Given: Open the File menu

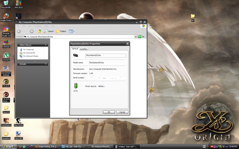Looking at the screenshot, I should click(18, 26).
